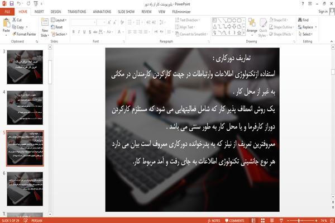Viewport: 335px width, 223px height.
Task: Open Text Direction dropdown
Action: point(188,20)
